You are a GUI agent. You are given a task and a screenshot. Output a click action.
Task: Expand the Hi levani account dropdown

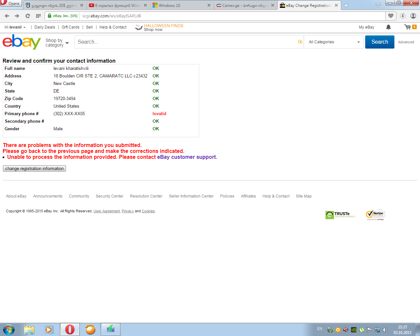15,27
